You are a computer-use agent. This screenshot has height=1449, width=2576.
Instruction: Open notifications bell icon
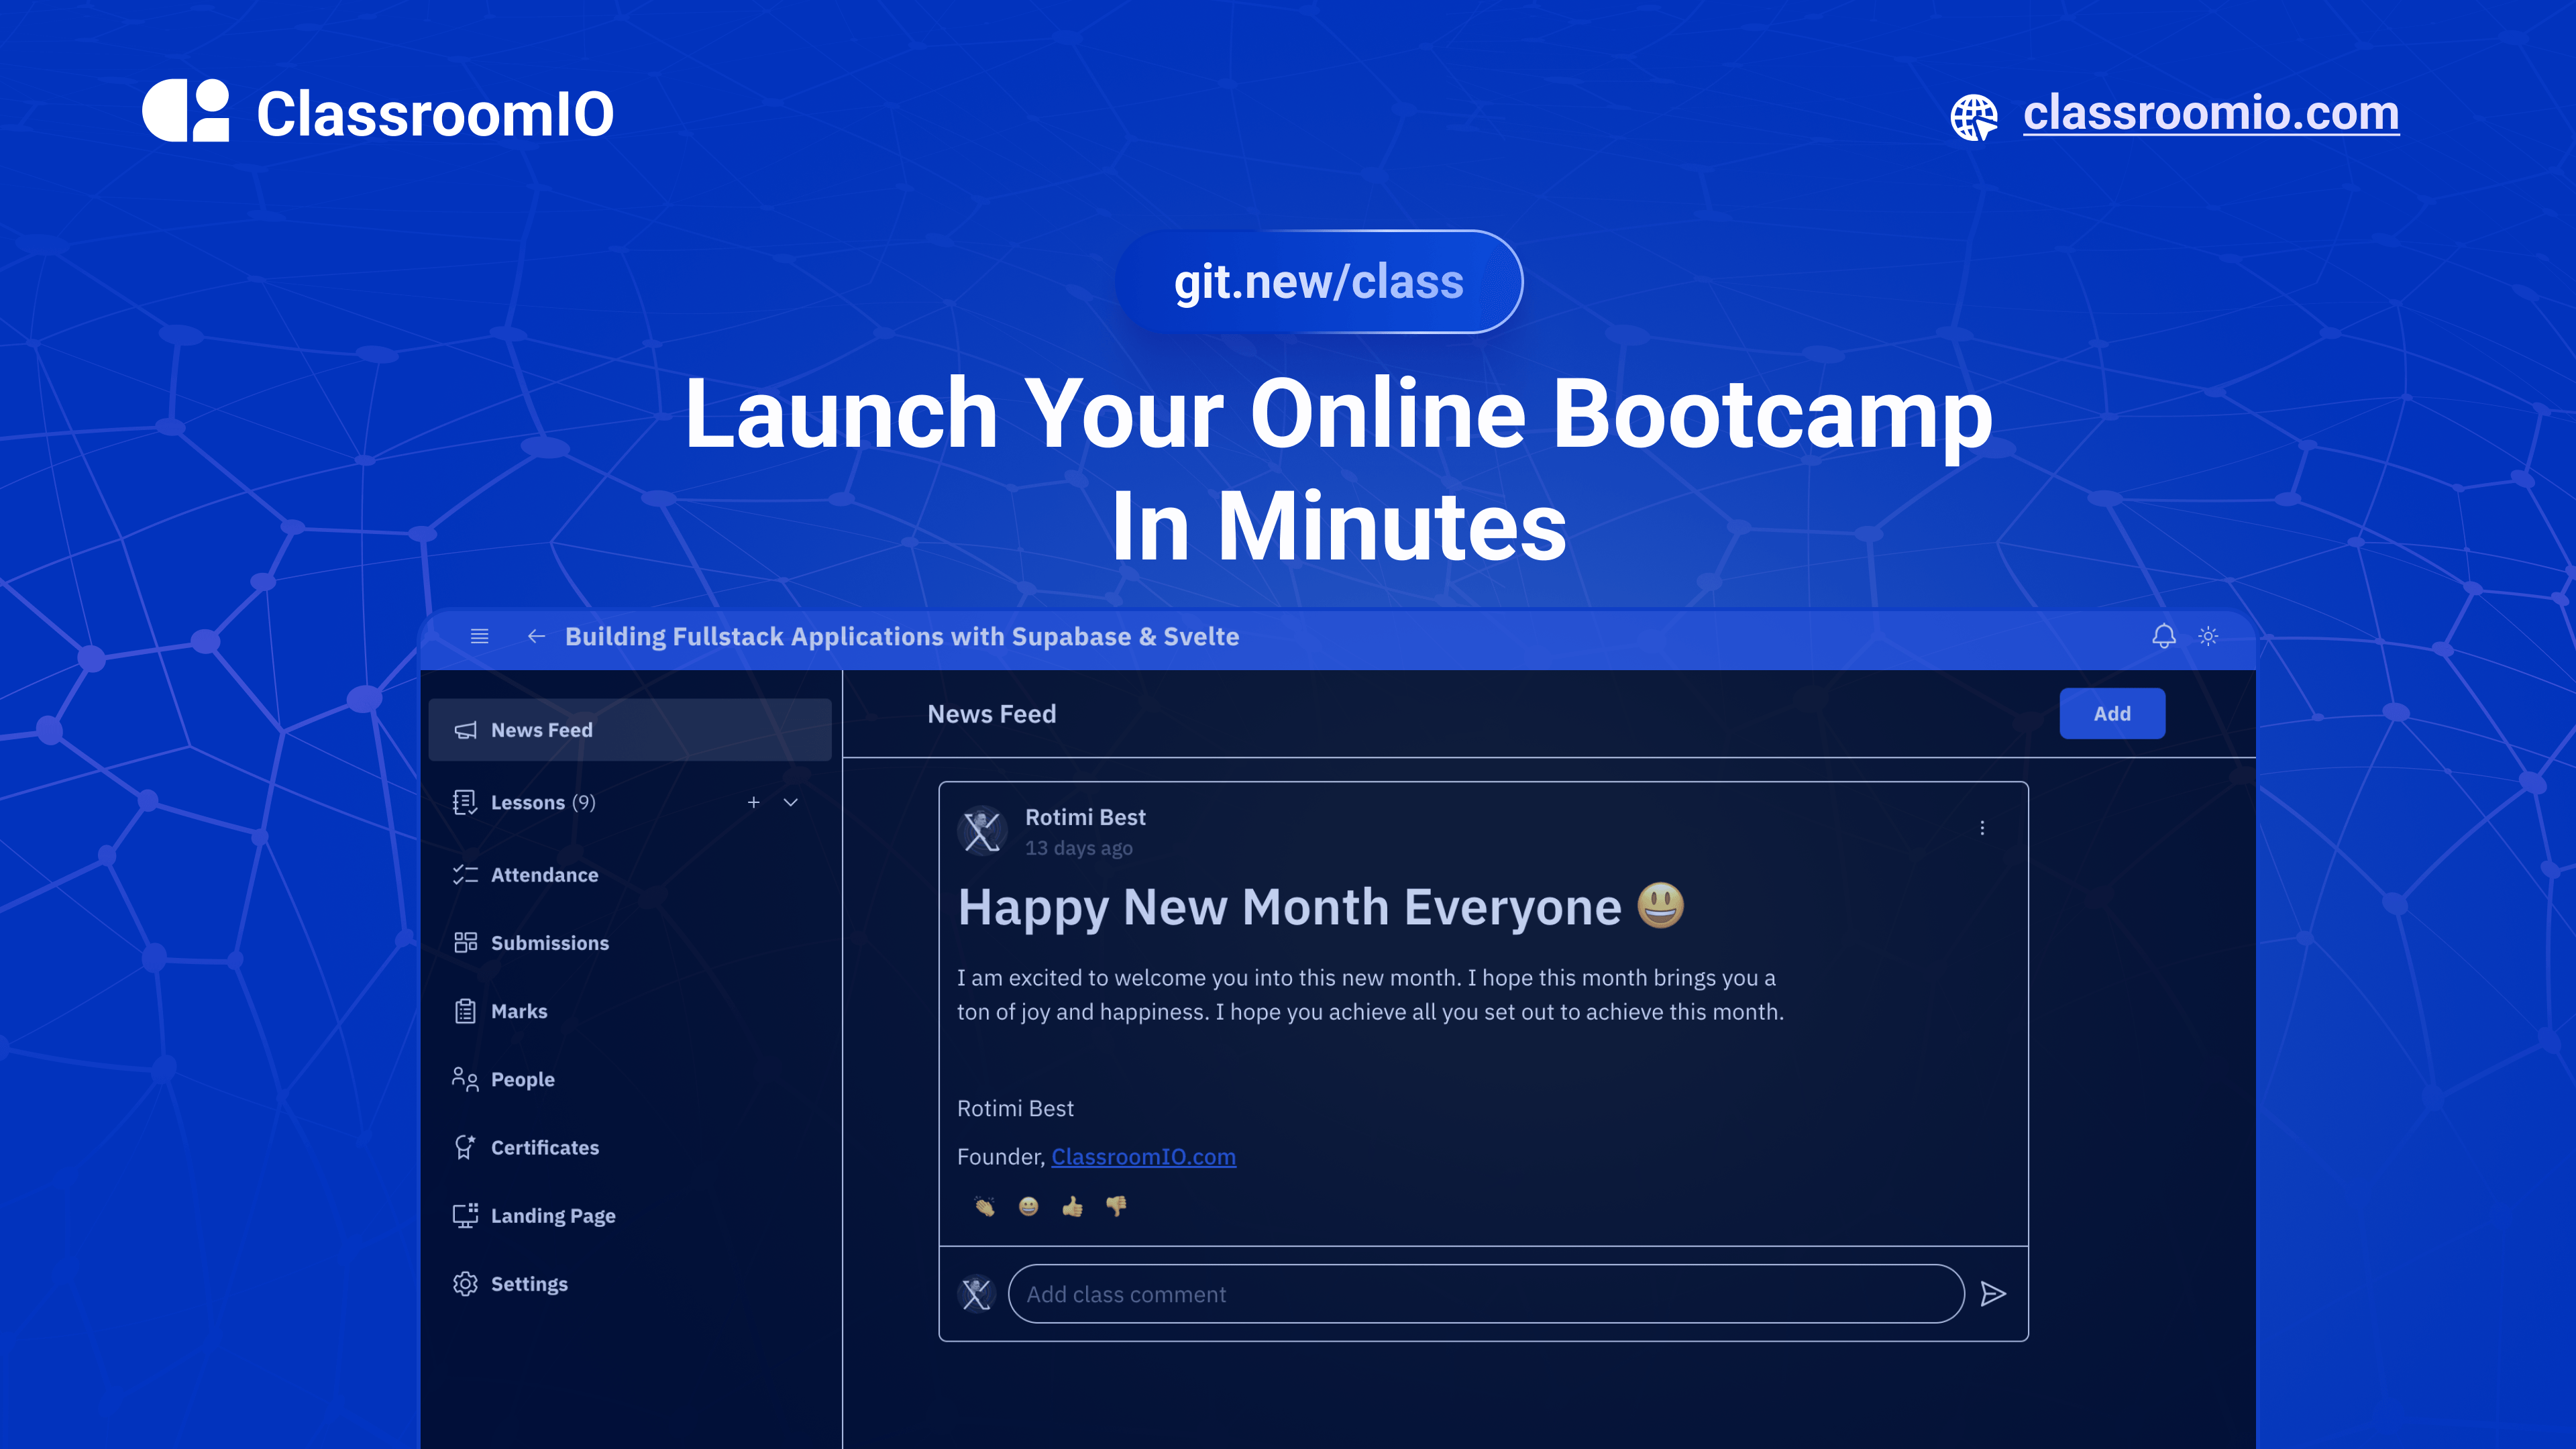point(2164,636)
